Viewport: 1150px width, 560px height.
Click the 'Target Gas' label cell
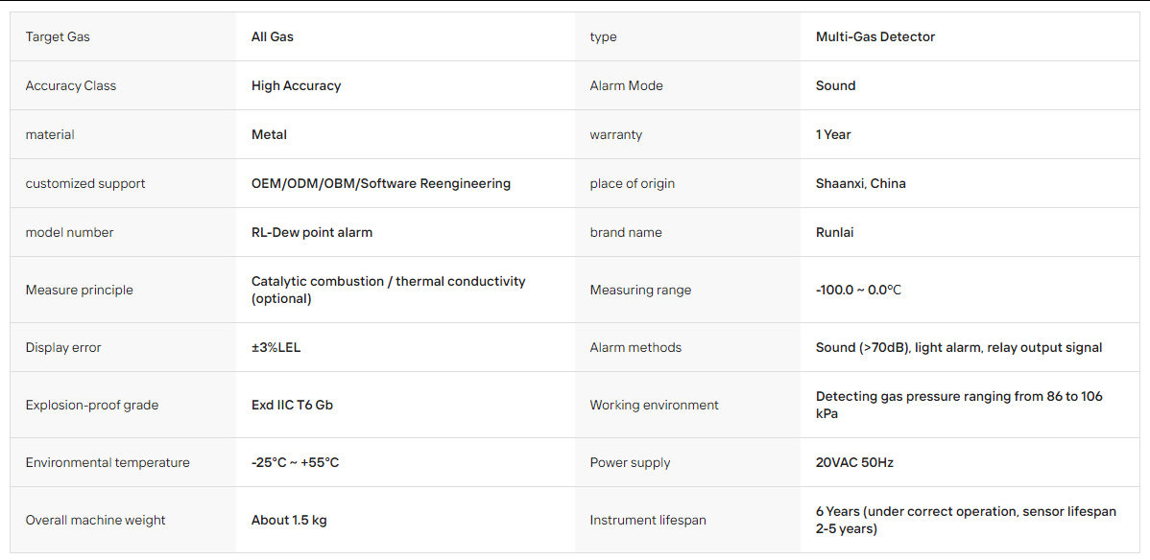(123, 36)
